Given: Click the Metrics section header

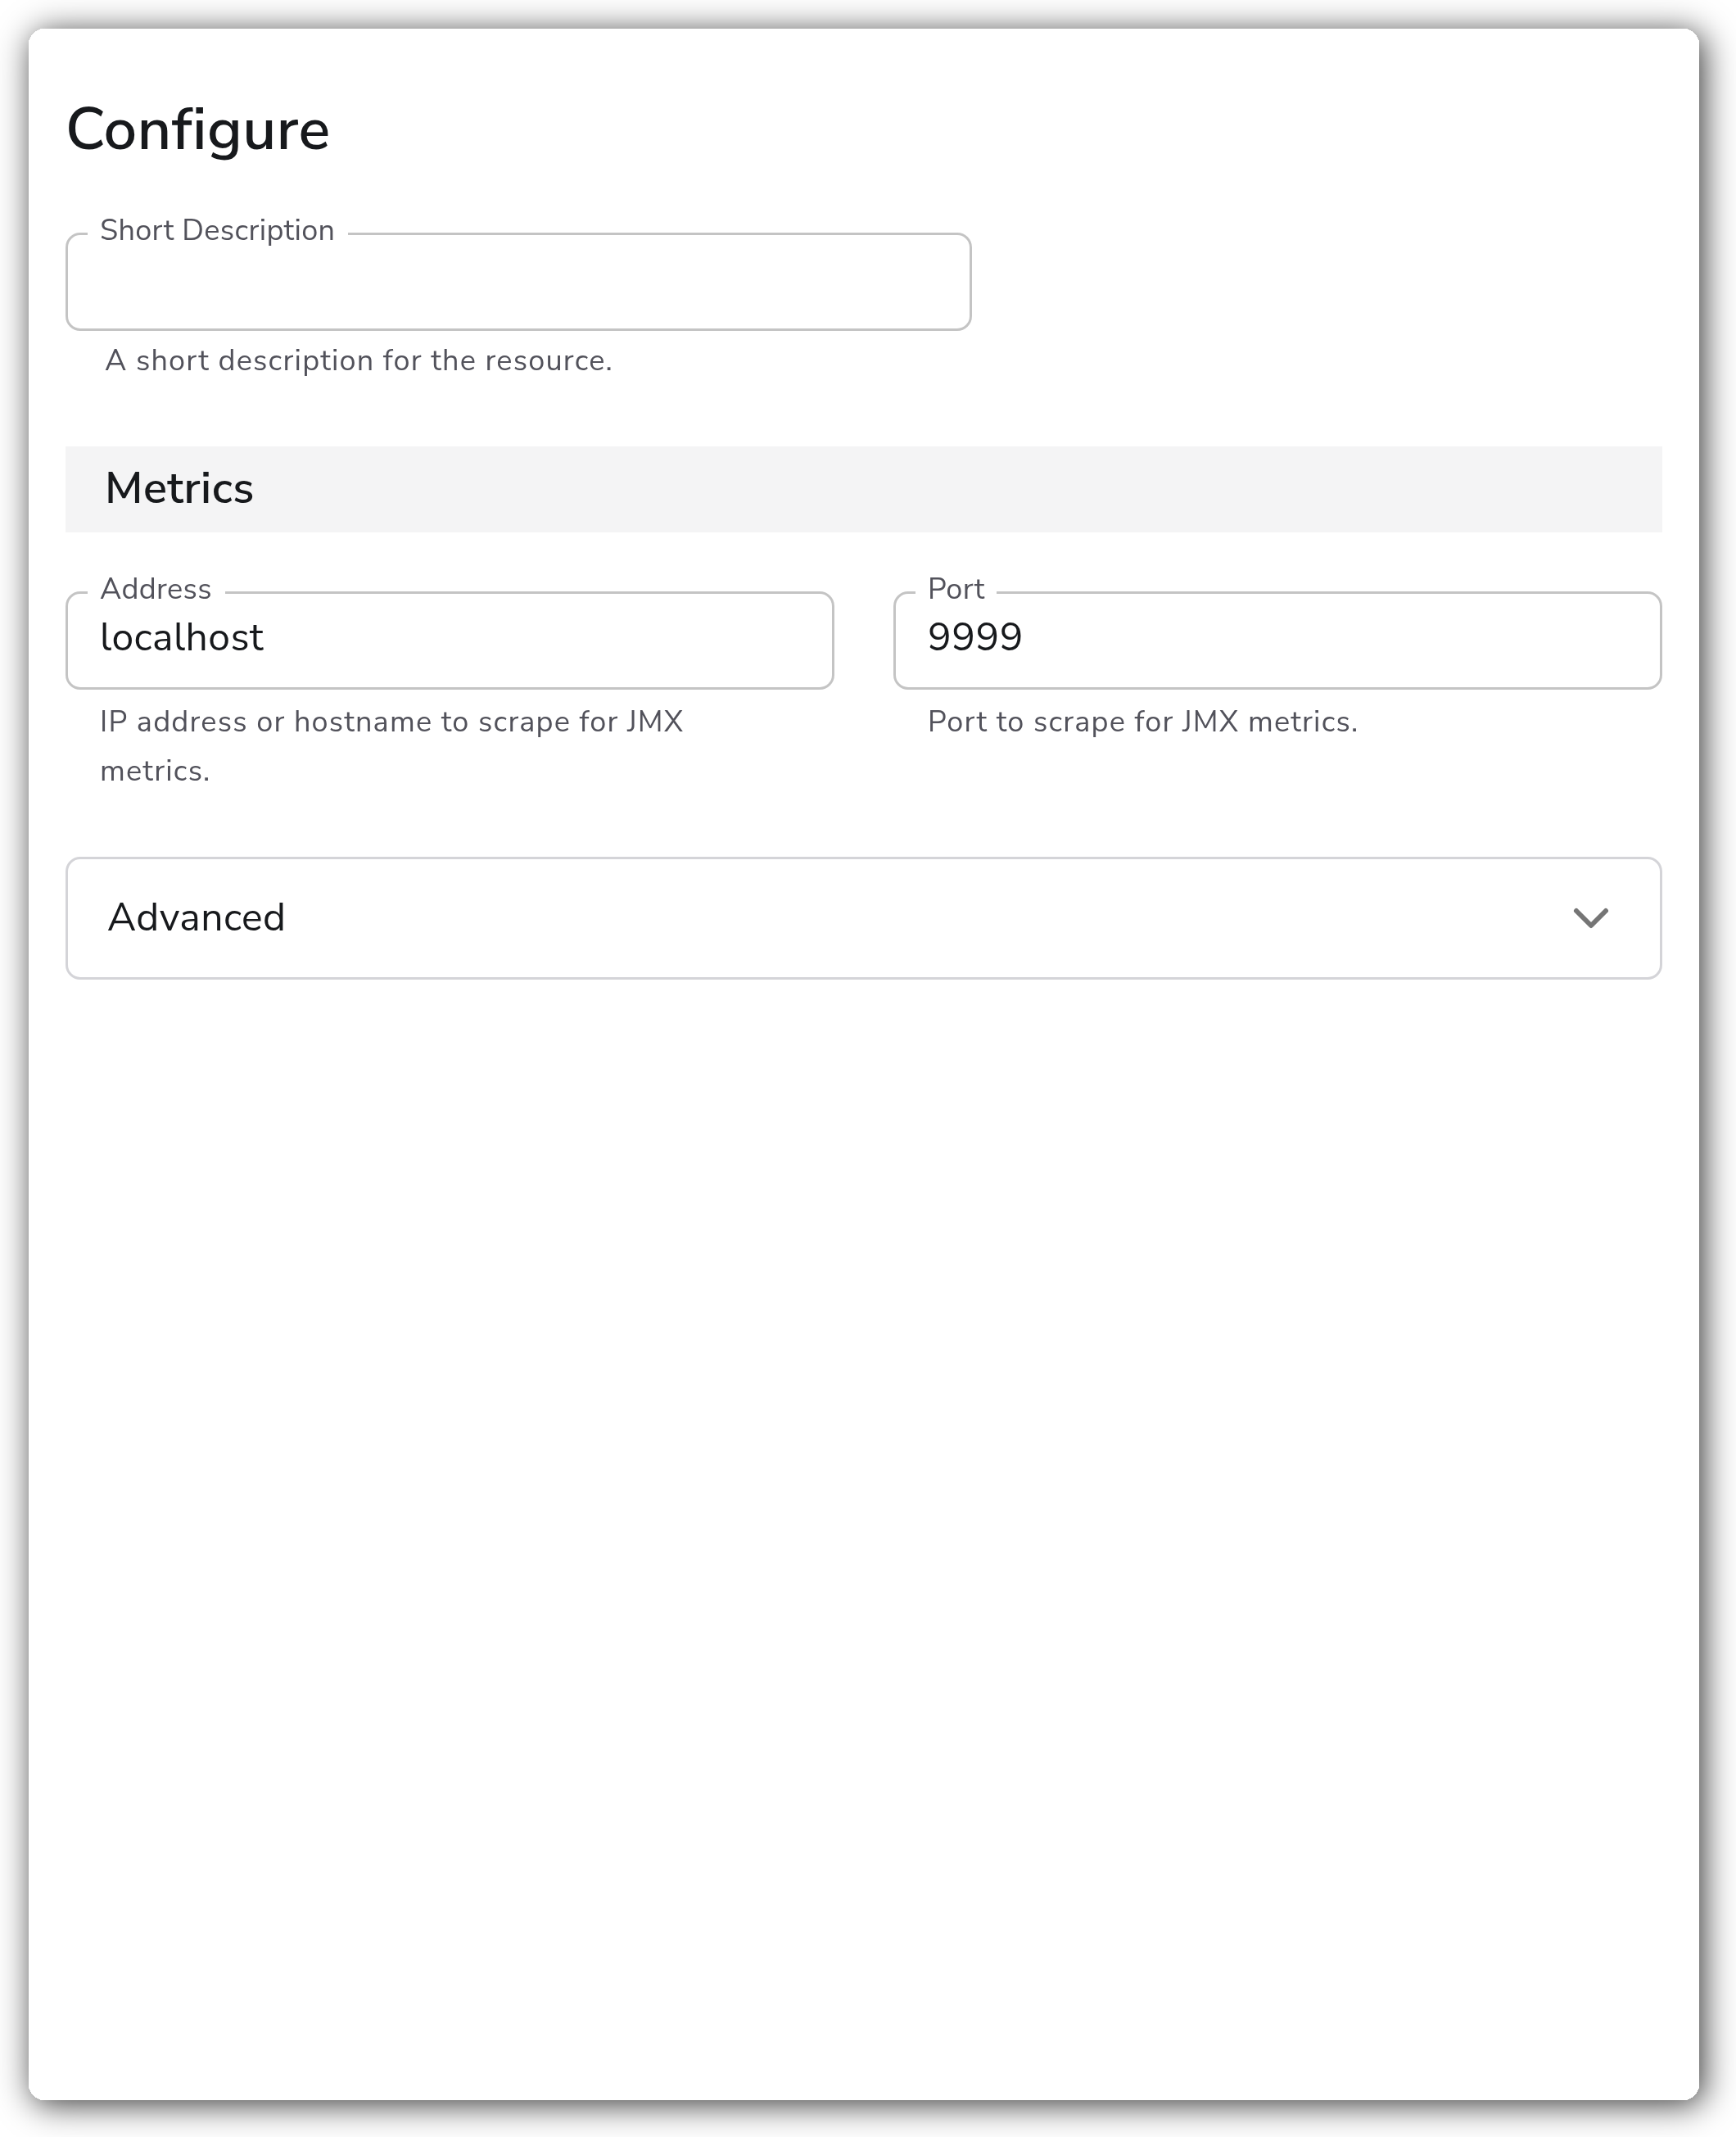Looking at the screenshot, I should click(x=864, y=489).
